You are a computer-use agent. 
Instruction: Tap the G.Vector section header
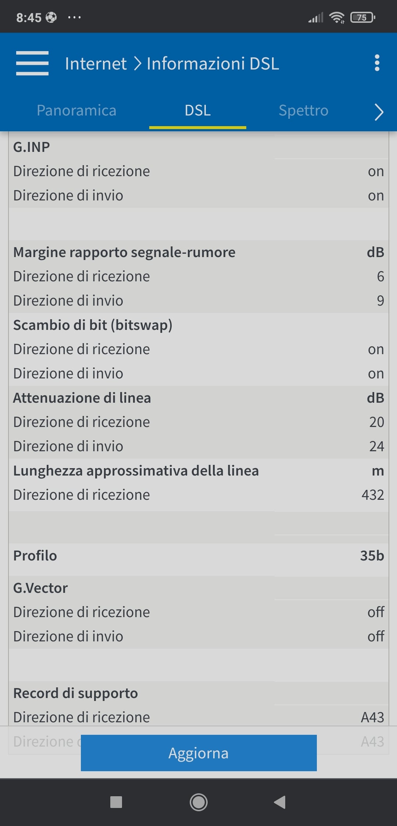point(40,588)
